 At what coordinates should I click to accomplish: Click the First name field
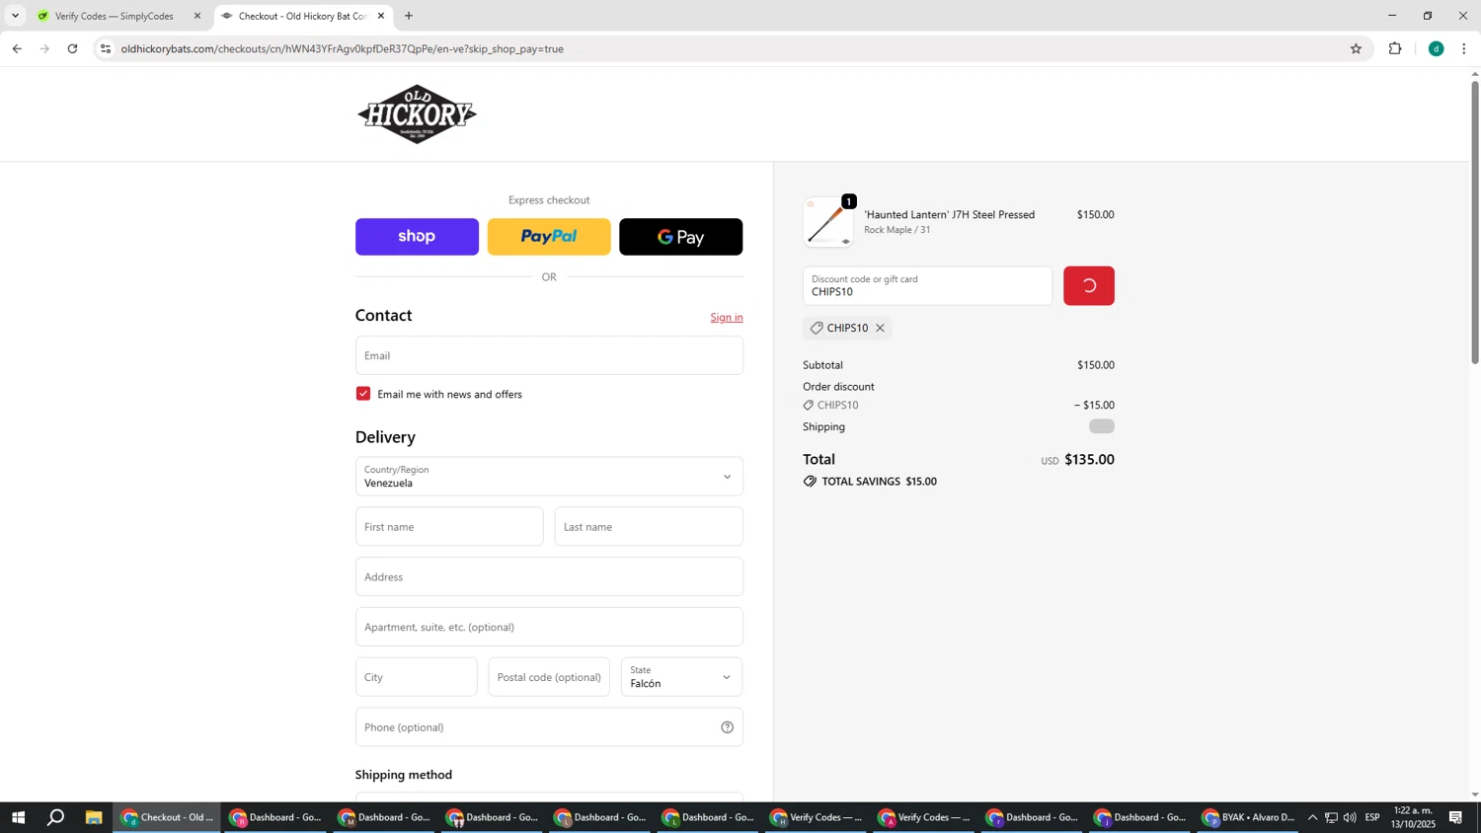click(x=449, y=527)
